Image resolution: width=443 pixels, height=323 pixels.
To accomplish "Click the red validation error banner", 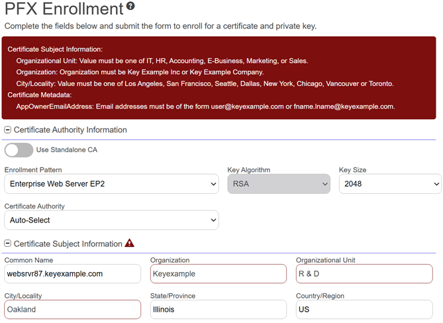I will tap(219, 77).
